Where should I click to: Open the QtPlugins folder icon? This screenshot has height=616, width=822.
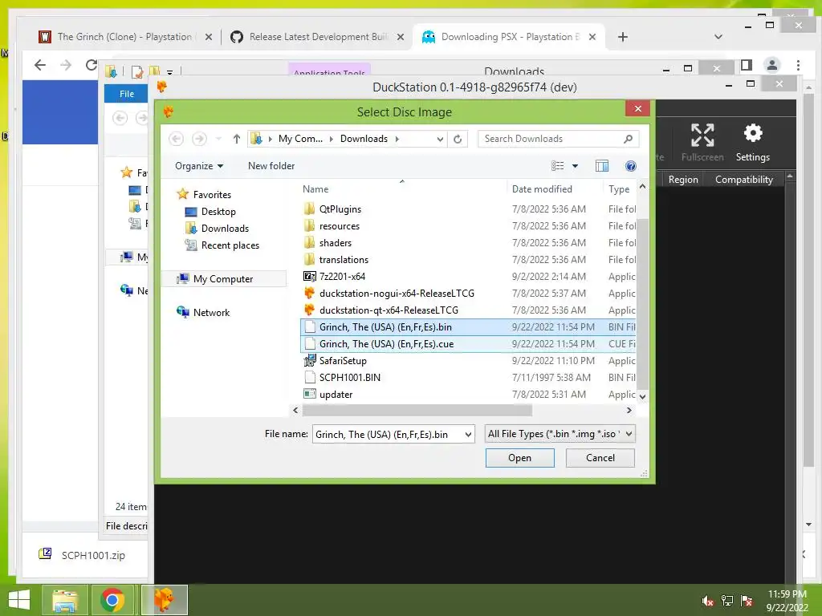[309, 209]
